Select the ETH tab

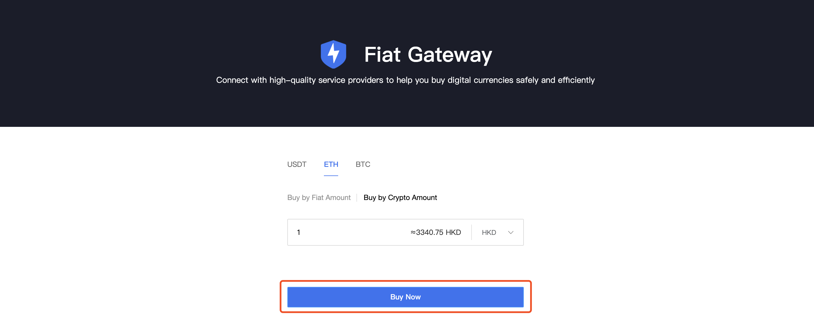331,164
